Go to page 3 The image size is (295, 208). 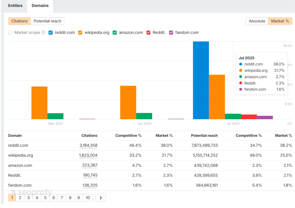tap(29, 198)
